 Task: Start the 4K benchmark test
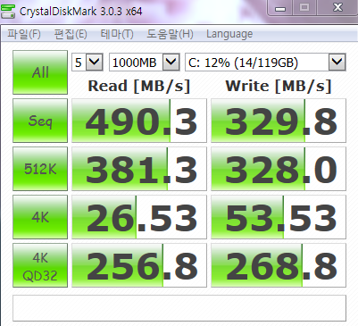point(40,217)
